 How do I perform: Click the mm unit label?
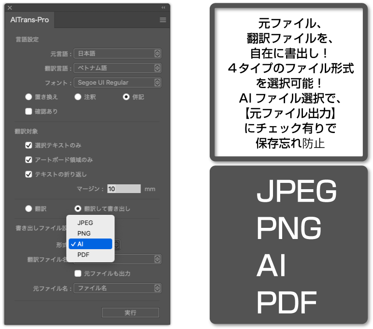(150, 189)
